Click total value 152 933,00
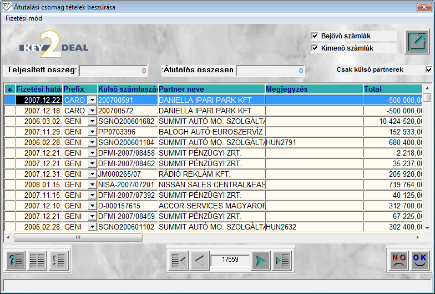The width and height of the screenshot is (435, 294). click(x=393, y=132)
